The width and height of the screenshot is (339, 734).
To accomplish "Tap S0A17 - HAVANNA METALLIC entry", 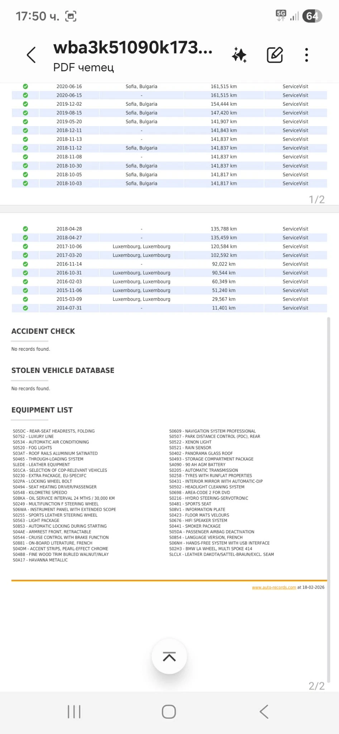I will (x=40, y=560).
